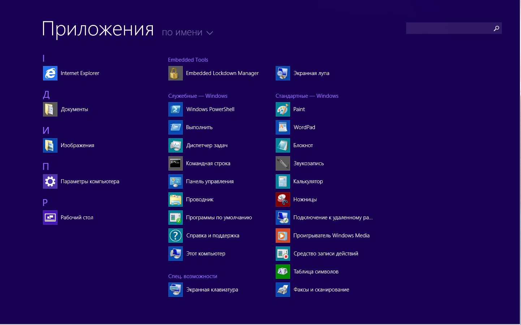Click the 'Windows PowerShell' label text

click(x=210, y=109)
